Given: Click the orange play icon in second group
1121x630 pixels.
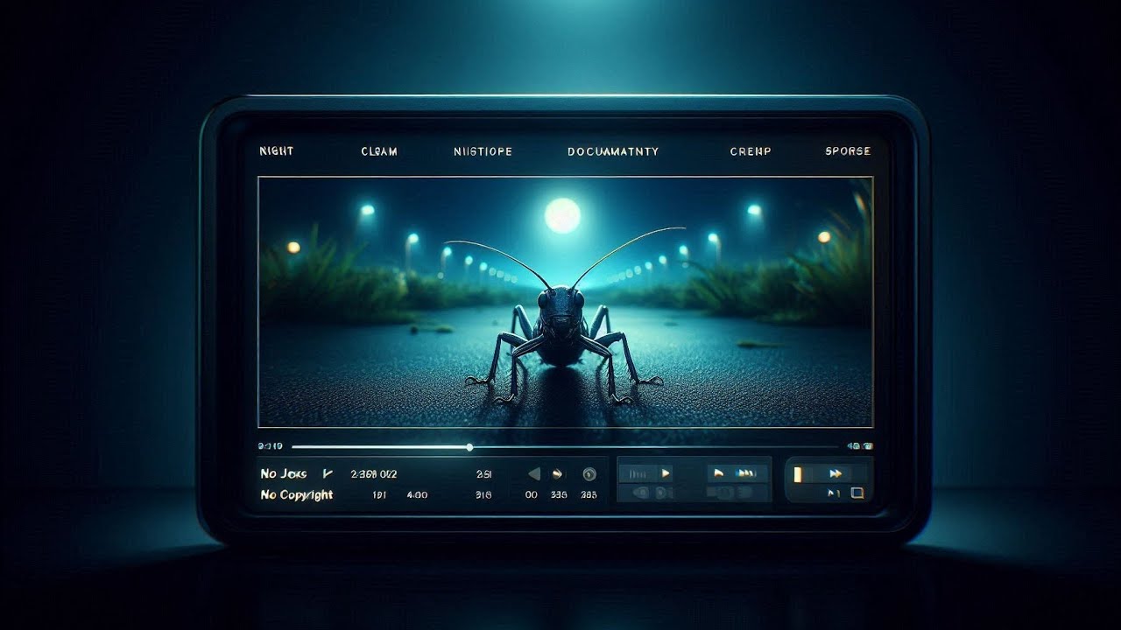Looking at the screenshot, I should click(x=719, y=472).
